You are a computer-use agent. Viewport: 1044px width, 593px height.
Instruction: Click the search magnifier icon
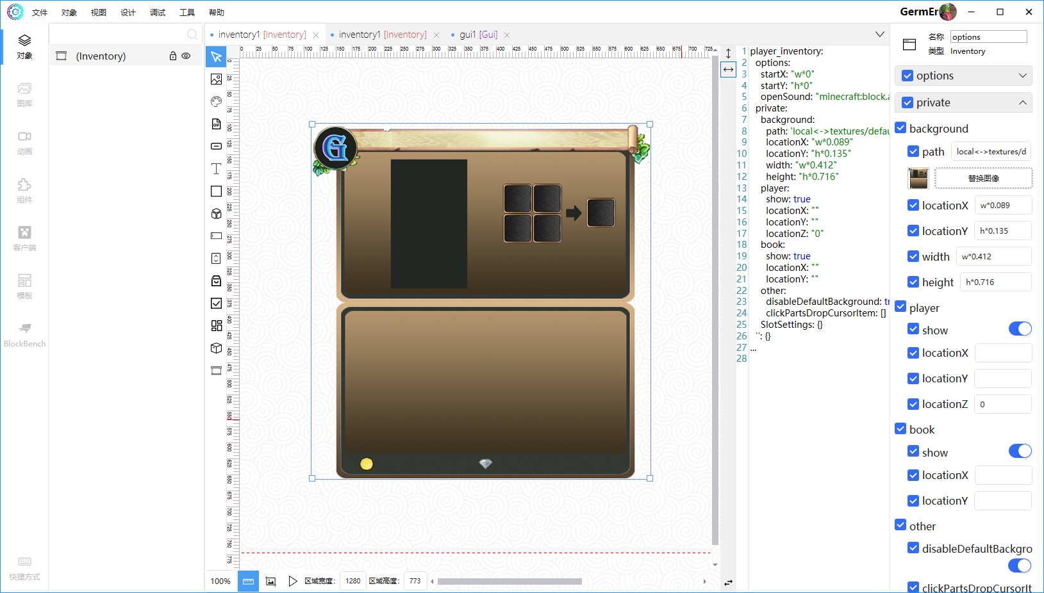coord(192,35)
